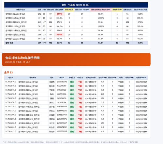Click the total "97.2%" value

click(101, 43)
